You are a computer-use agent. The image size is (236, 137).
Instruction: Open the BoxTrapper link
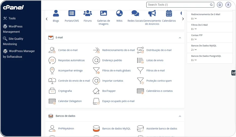(109, 91)
